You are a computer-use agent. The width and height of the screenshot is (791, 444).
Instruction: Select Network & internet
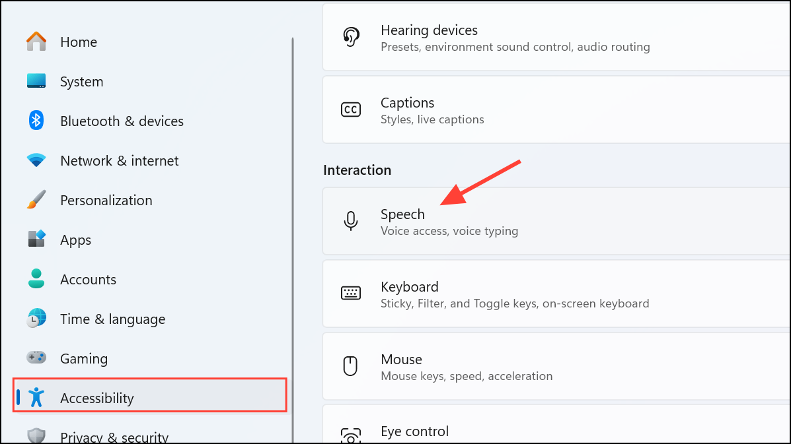tap(120, 160)
